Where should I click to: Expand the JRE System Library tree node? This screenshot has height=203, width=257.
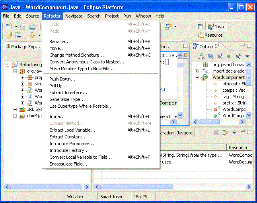[15, 109]
